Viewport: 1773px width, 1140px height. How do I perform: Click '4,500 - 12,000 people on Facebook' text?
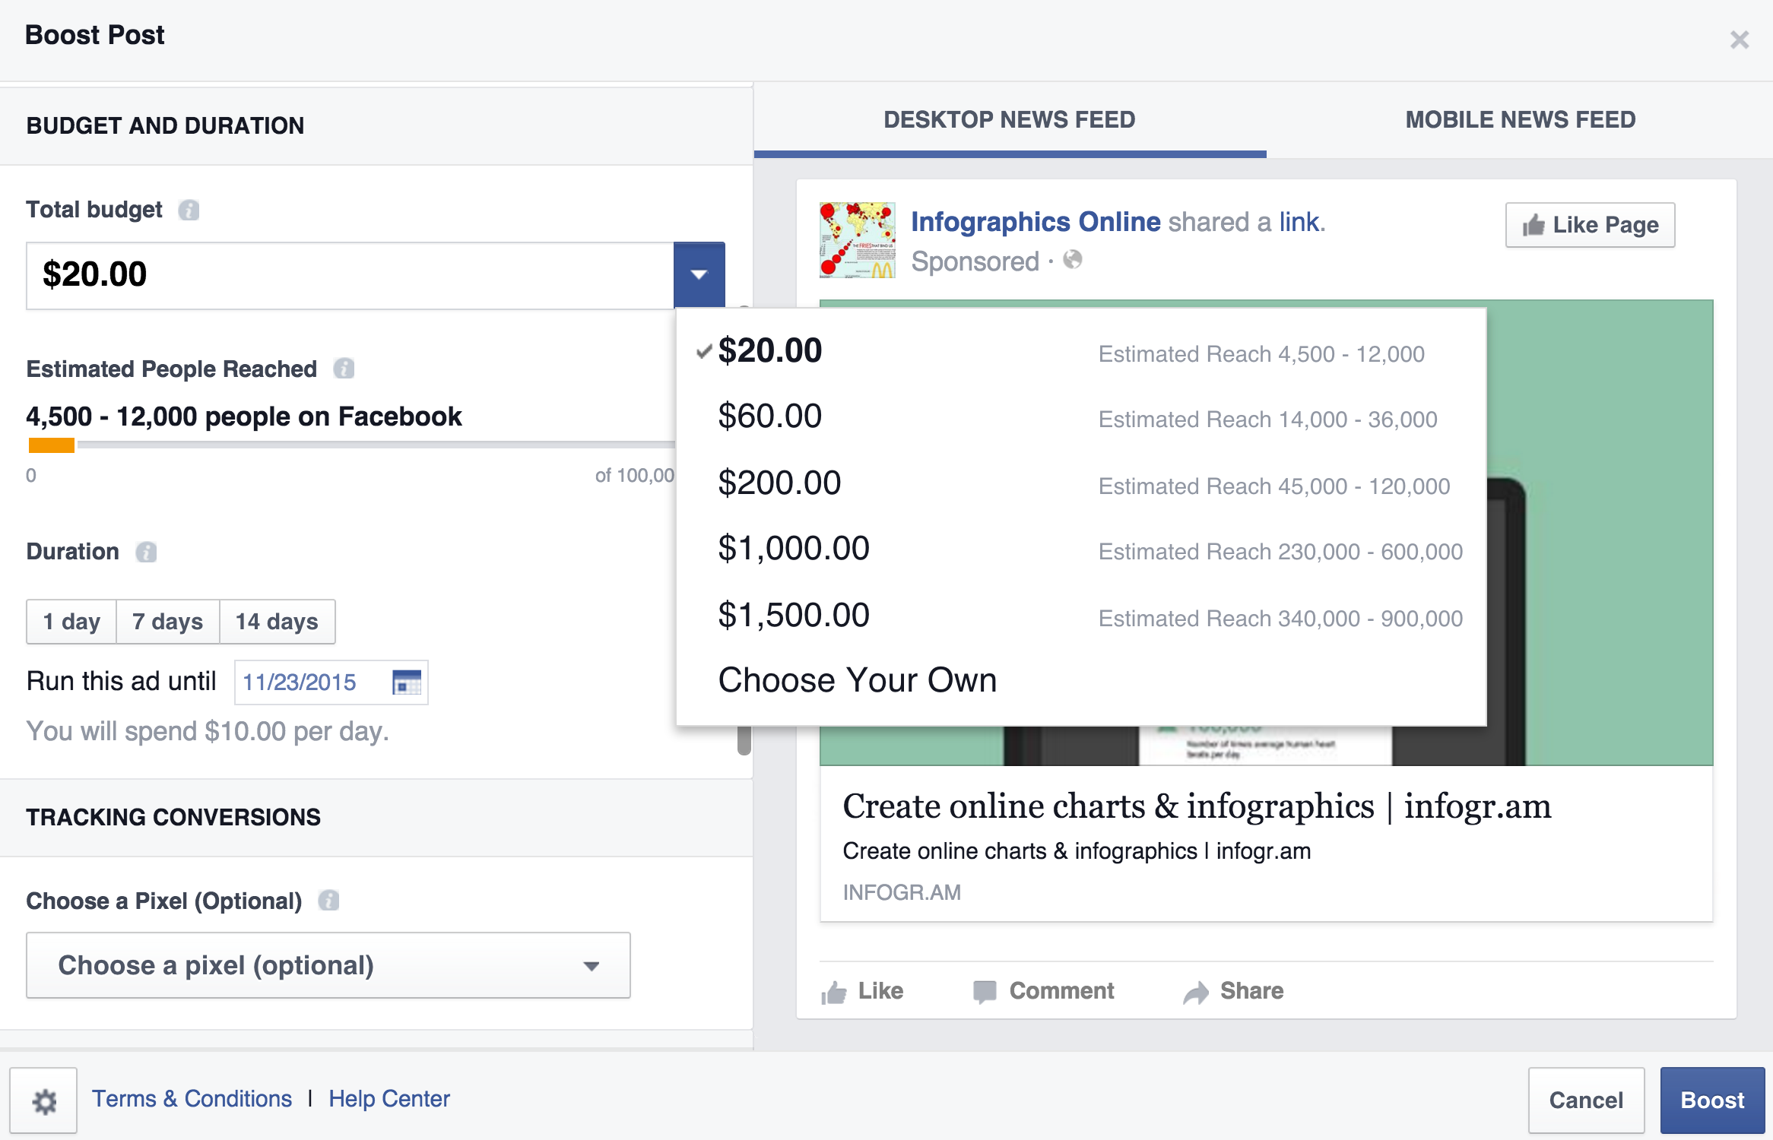coord(244,416)
